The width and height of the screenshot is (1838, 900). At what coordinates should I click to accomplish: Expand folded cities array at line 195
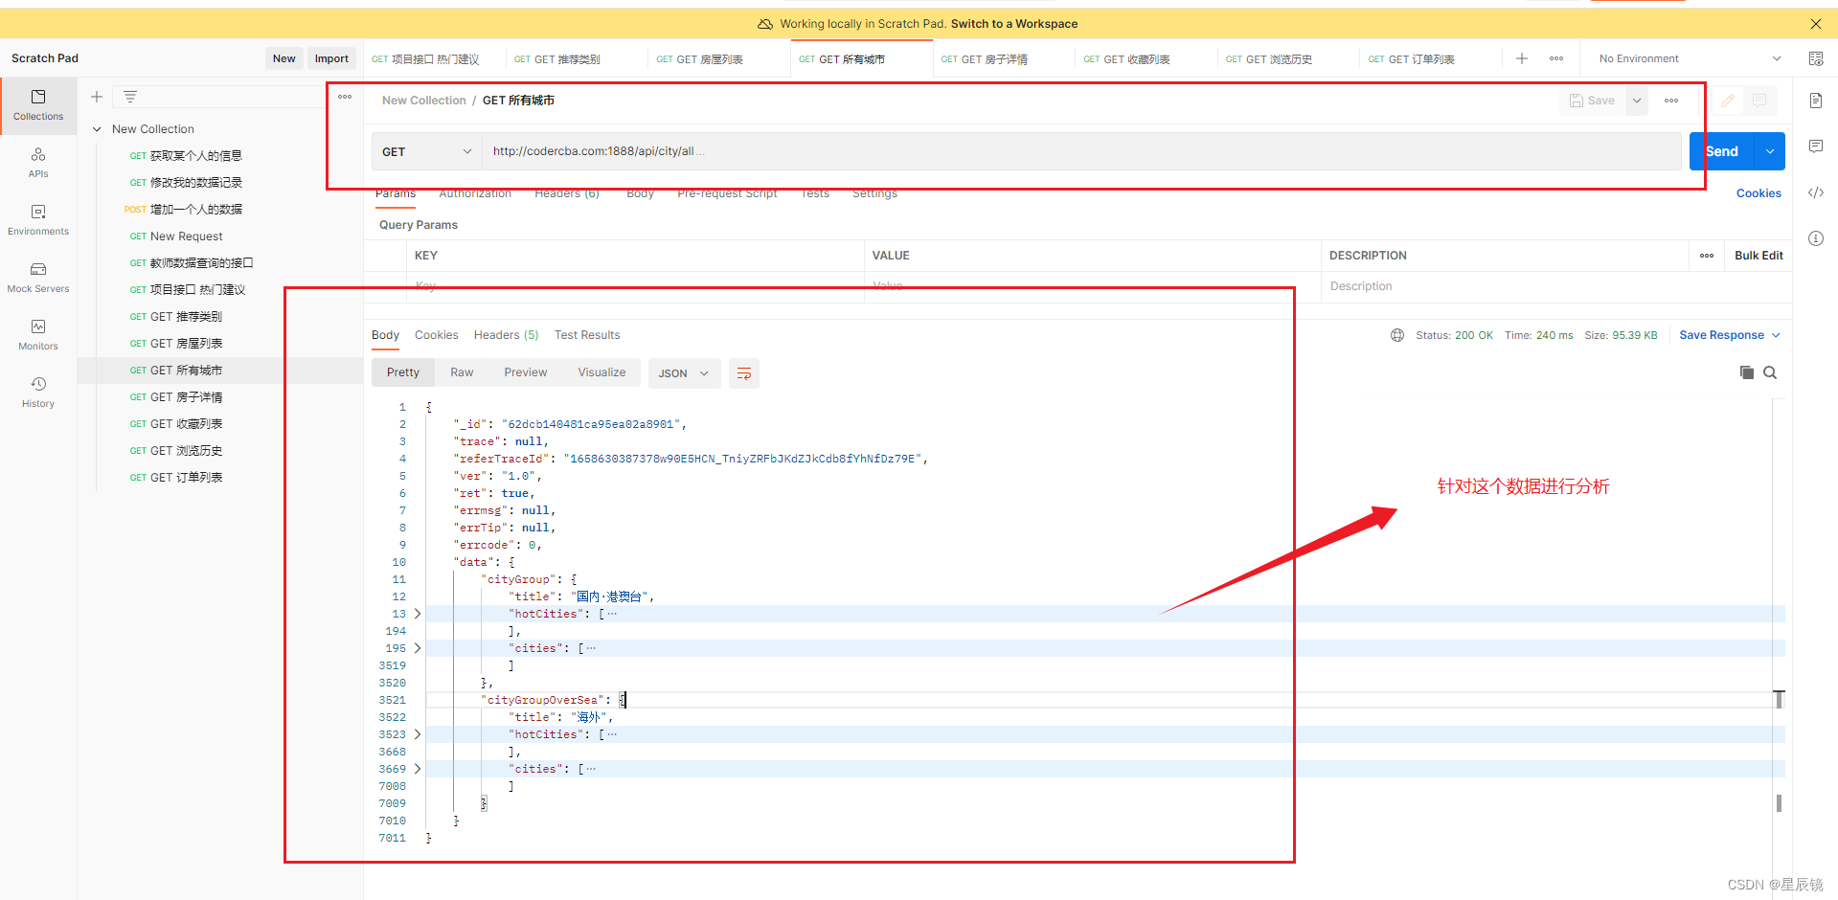[x=418, y=648]
